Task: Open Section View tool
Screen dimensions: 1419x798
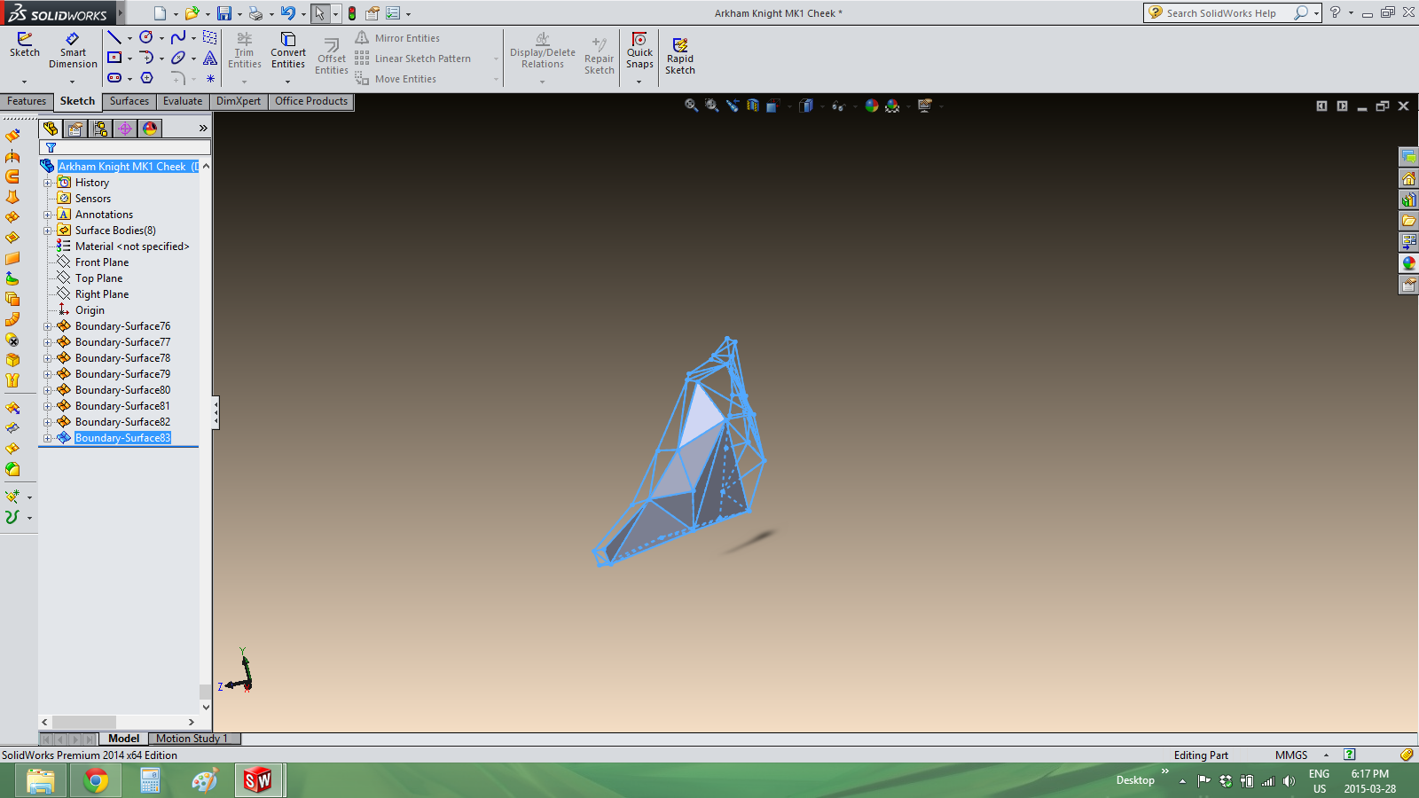Action: [x=752, y=106]
